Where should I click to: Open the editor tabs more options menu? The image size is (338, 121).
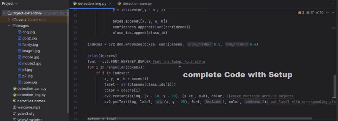331,3
